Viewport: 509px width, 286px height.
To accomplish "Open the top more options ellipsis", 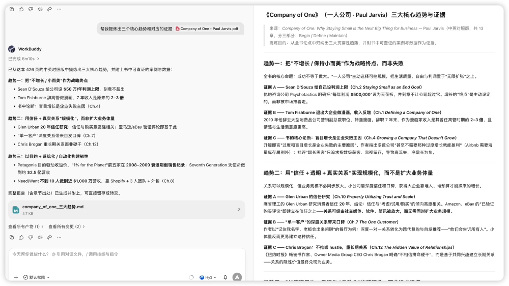I will [x=59, y=9].
